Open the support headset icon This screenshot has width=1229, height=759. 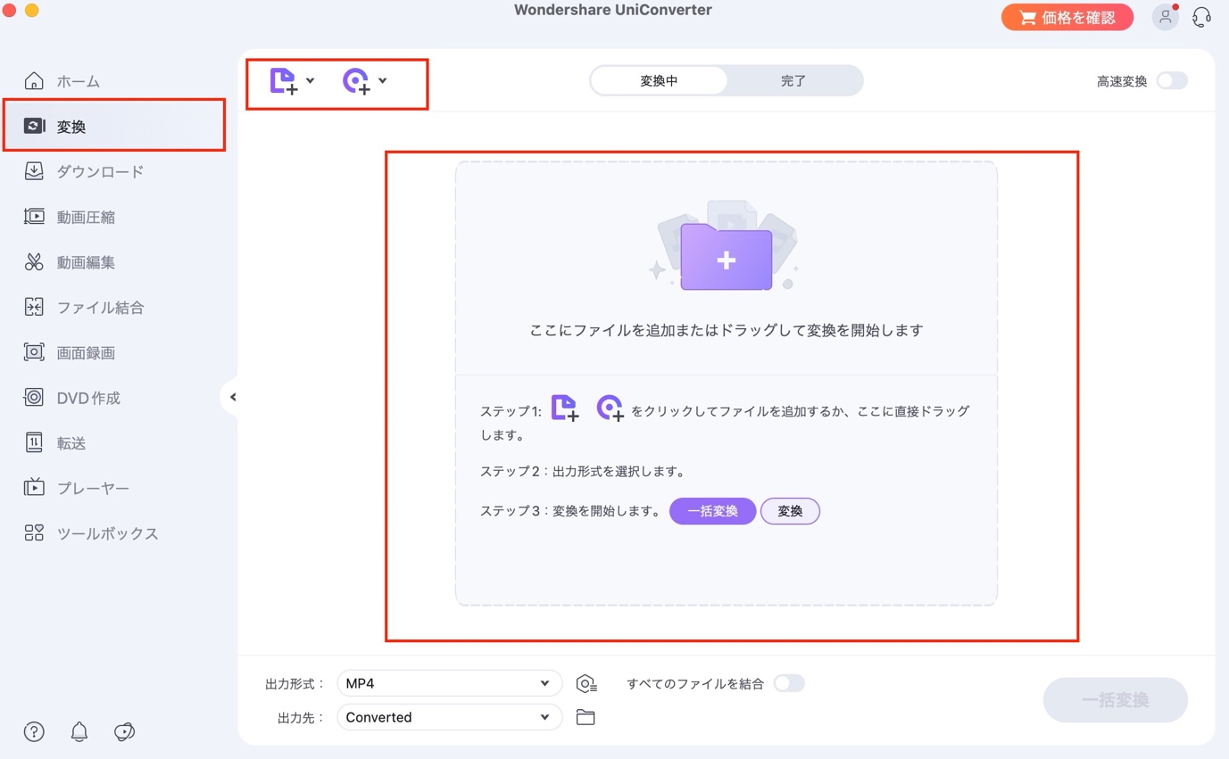[1201, 17]
